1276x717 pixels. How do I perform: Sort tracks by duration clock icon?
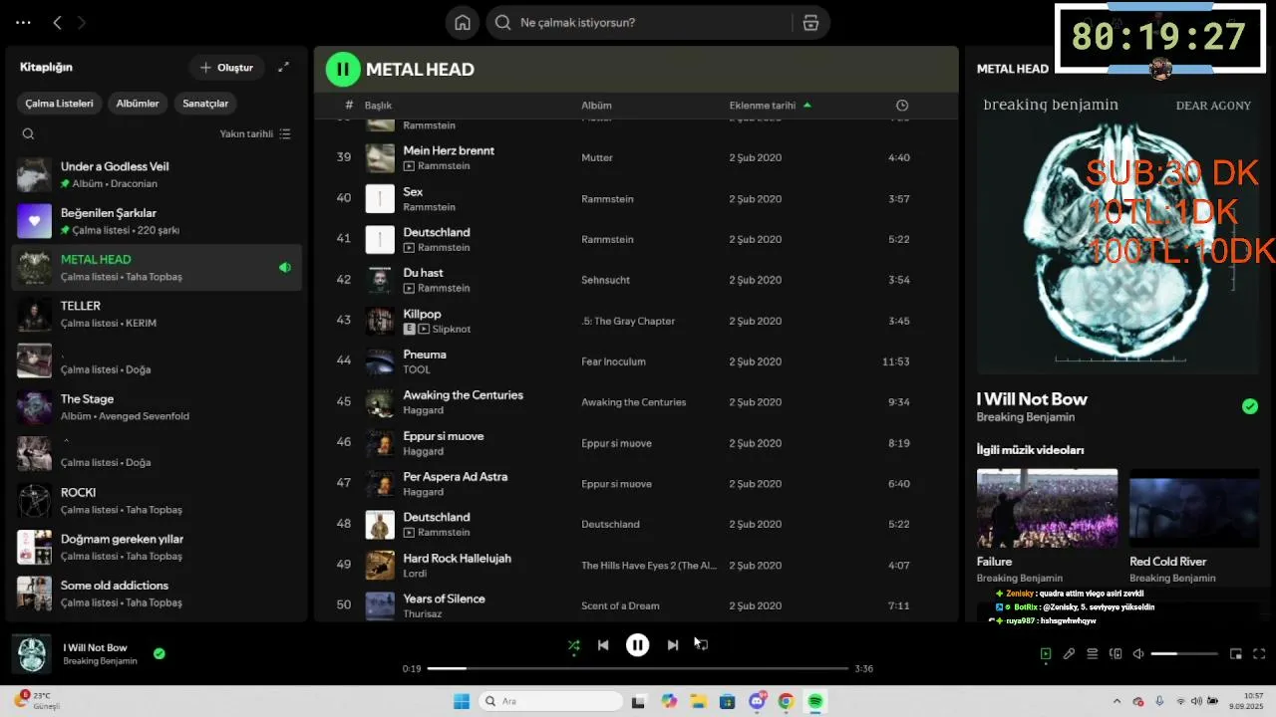pyautogui.click(x=902, y=106)
